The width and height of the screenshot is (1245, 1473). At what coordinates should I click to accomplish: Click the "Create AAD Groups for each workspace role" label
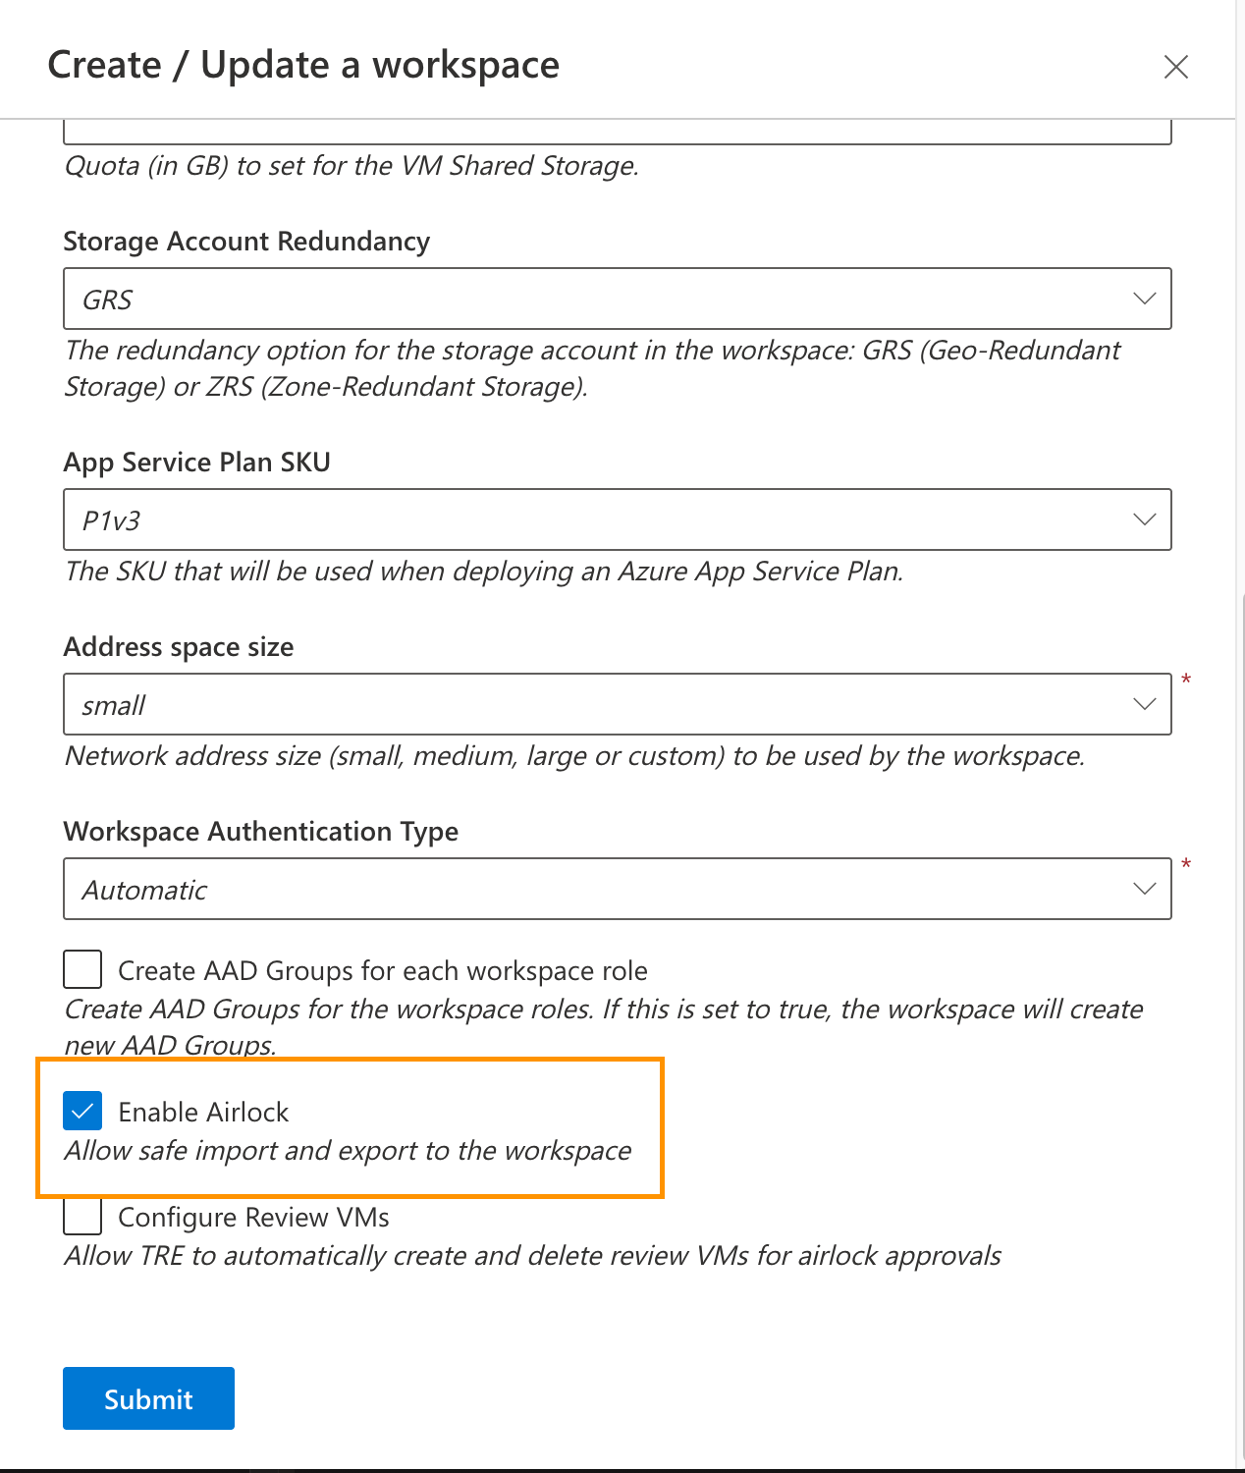coord(382,971)
